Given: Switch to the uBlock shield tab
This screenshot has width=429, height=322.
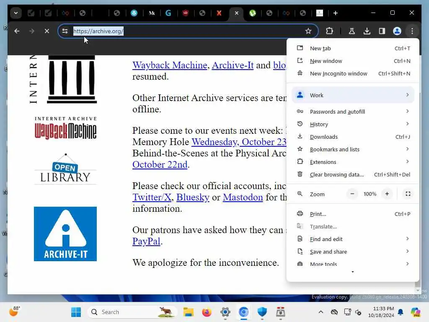Looking at the screenshot, I should coord(186,13).
